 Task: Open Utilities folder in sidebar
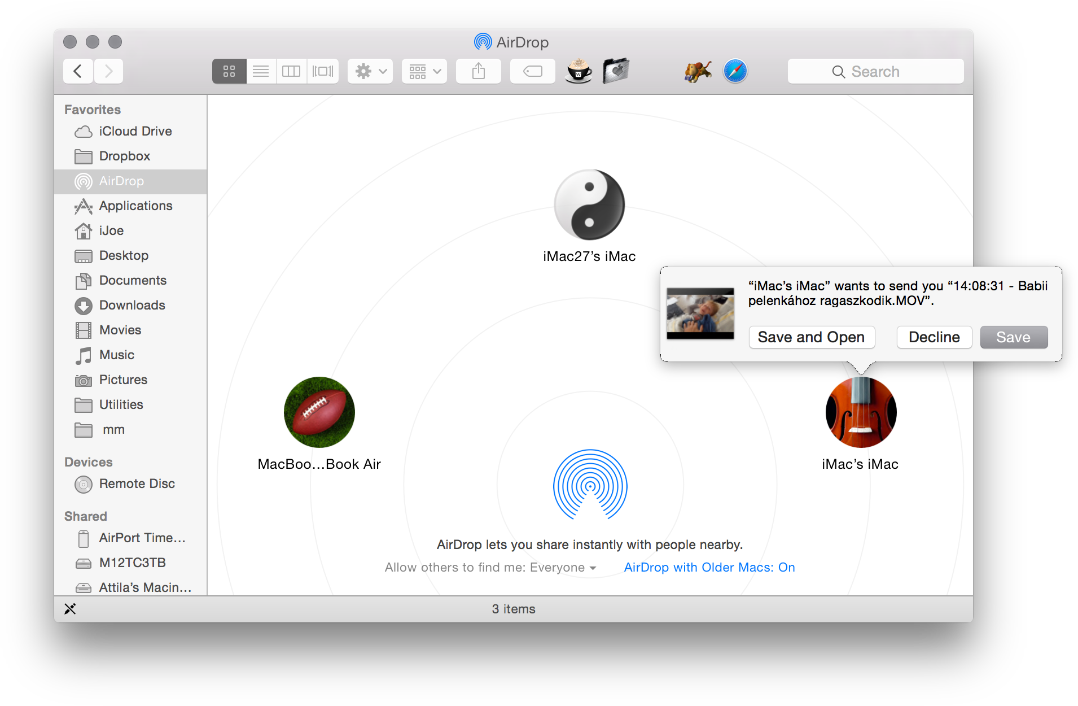[x=130, y=404]
